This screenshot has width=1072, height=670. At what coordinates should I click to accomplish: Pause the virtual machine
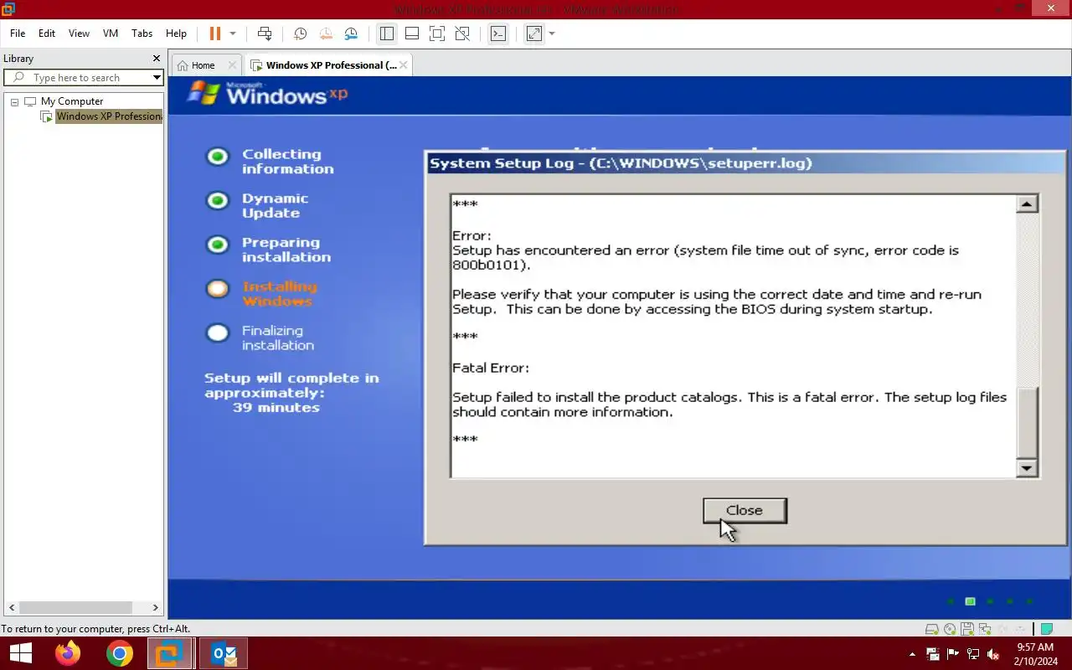(215, 33)
